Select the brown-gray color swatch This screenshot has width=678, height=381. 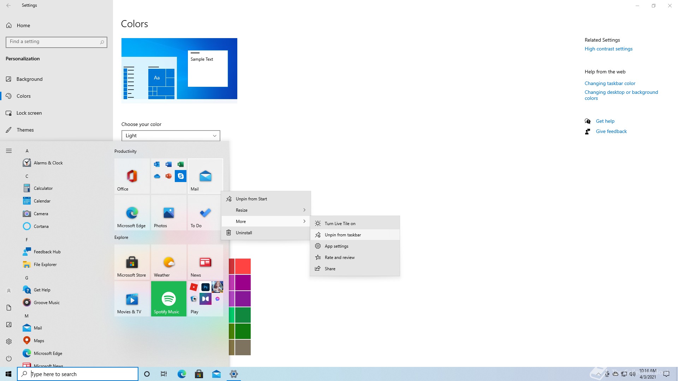point(243,347)
